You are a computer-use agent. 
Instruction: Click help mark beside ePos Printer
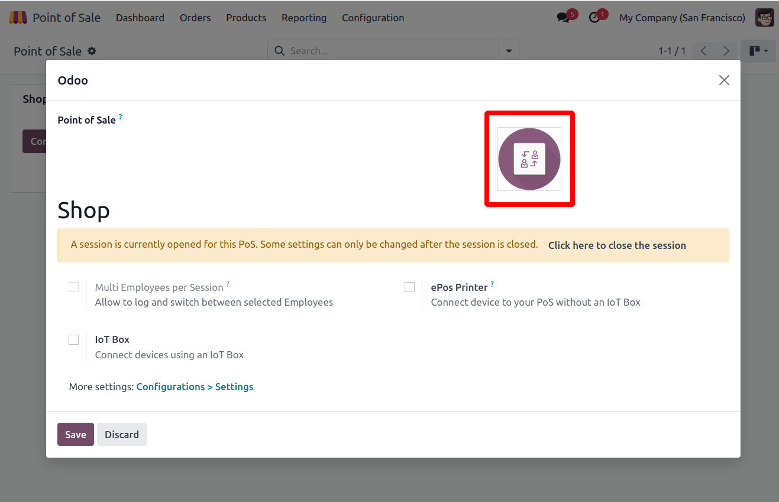492,284
